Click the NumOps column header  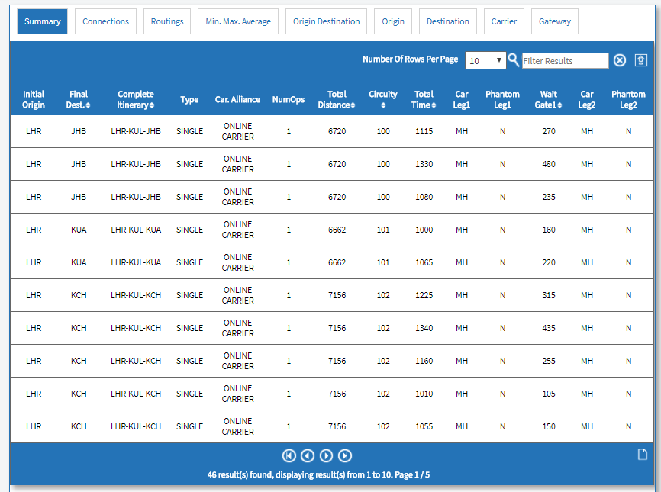[289, 99]
